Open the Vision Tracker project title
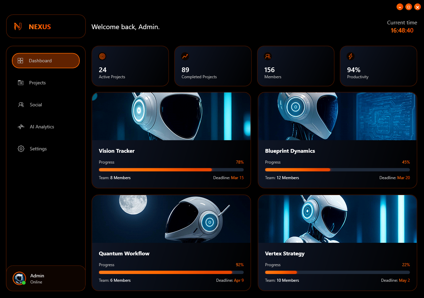Image resolution: width=424 pixels, height=298 pixels. (x=117, y=151)
